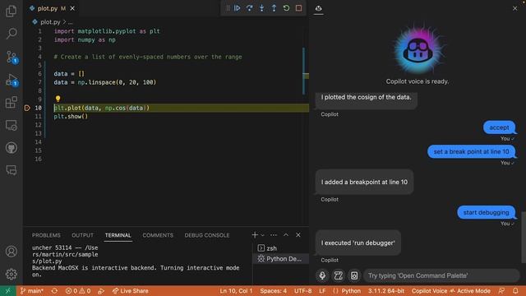The width and height of the screenshot is (526, 296).
Task: Synchronize changes in the status bar
Action: 54,291
